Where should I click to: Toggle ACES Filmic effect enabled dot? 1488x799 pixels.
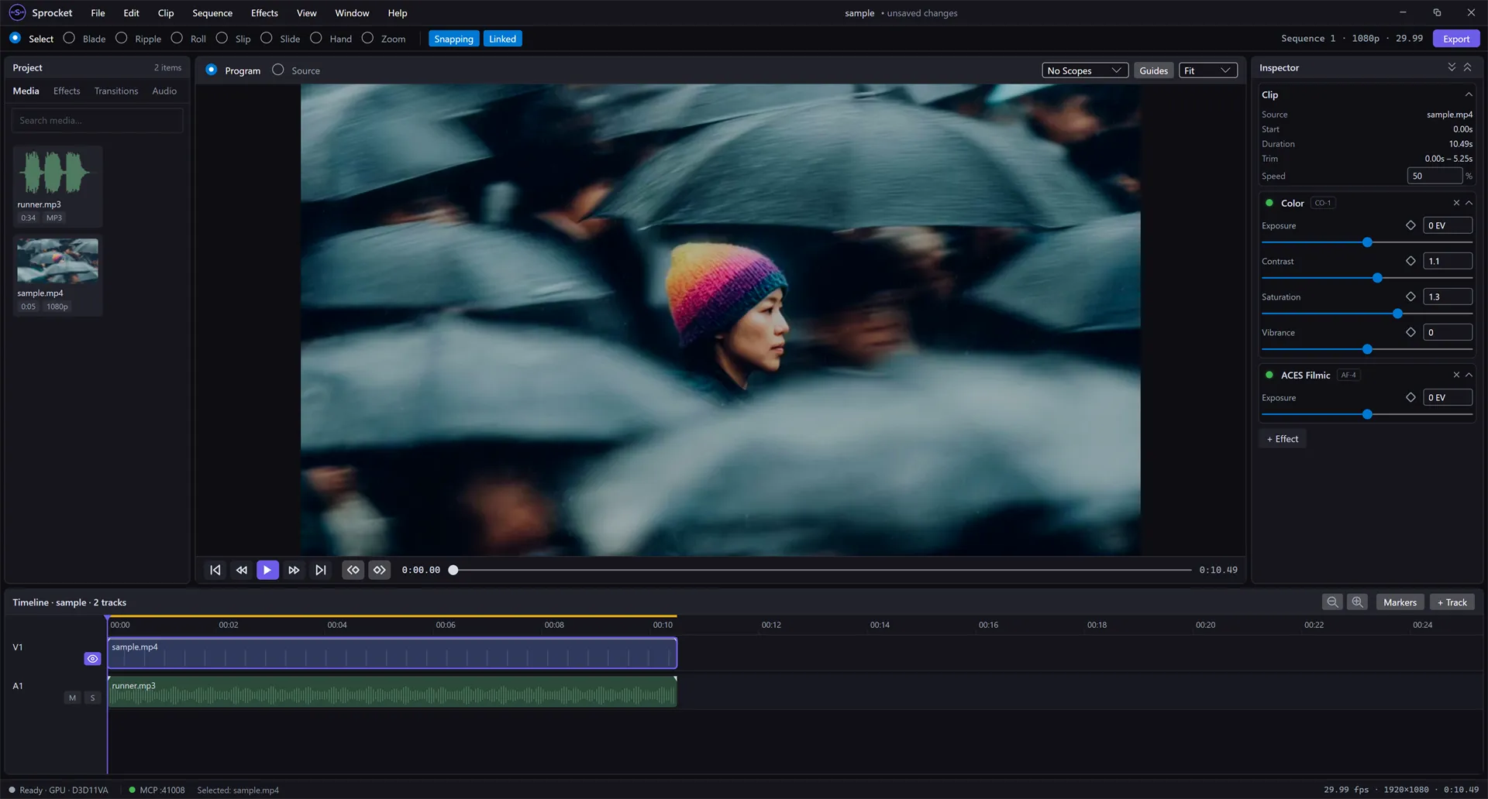click(1269, 375)
